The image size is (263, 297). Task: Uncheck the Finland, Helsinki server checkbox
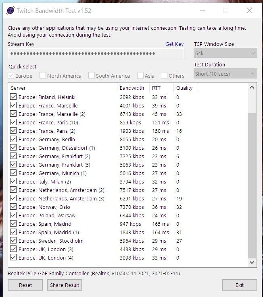pos(13,97)
